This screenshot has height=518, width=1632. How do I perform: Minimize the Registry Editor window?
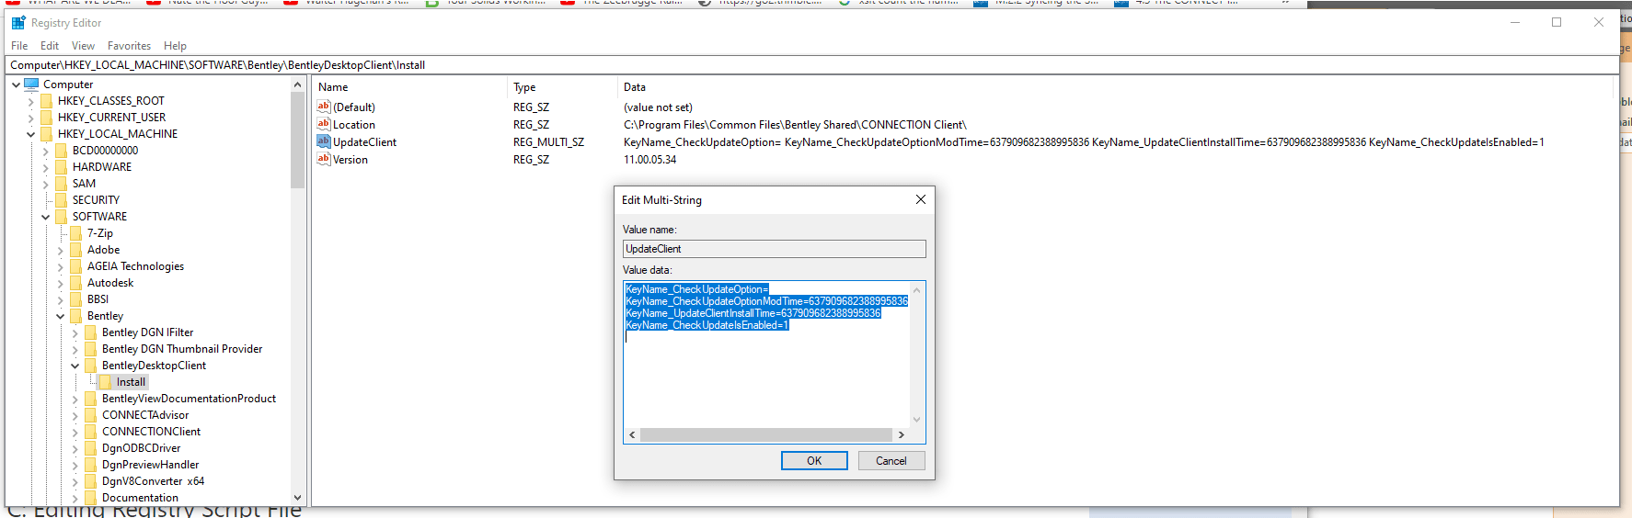point(1514,23)
